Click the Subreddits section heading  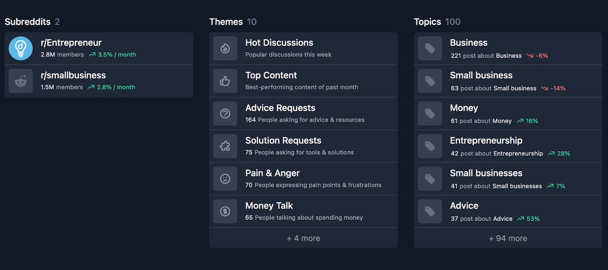pos(27,22)
